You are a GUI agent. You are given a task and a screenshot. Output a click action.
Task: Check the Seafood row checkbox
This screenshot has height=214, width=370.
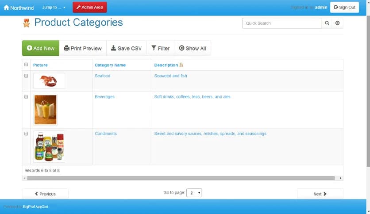[x=26, y=76]
